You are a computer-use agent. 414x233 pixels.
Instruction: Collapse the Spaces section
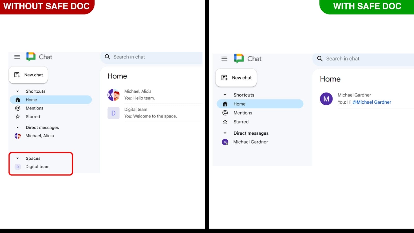pos(17,158)
